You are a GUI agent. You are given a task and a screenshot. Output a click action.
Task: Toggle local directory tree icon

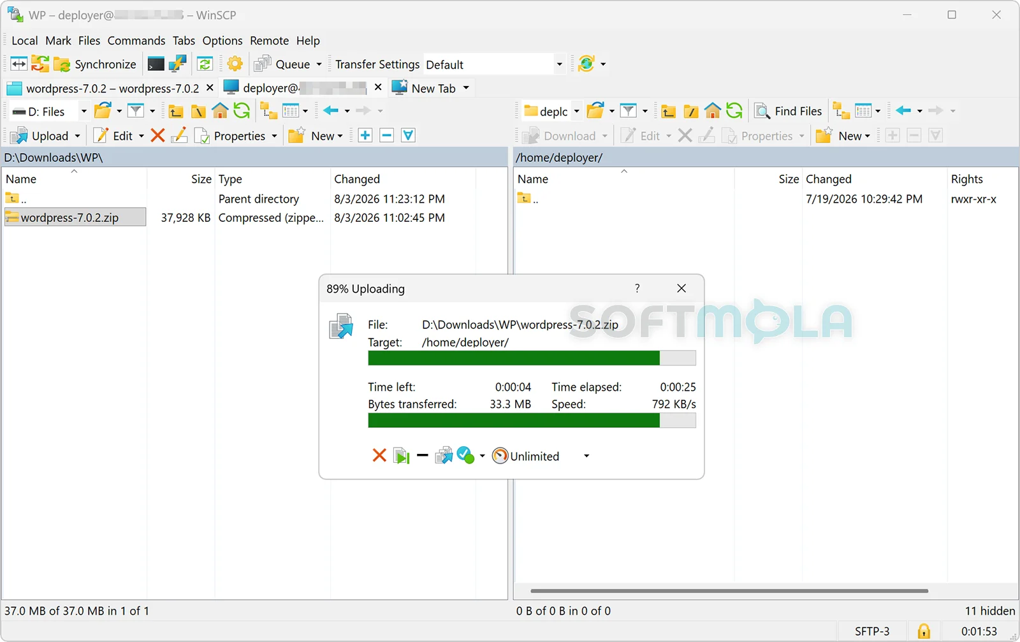269,111
